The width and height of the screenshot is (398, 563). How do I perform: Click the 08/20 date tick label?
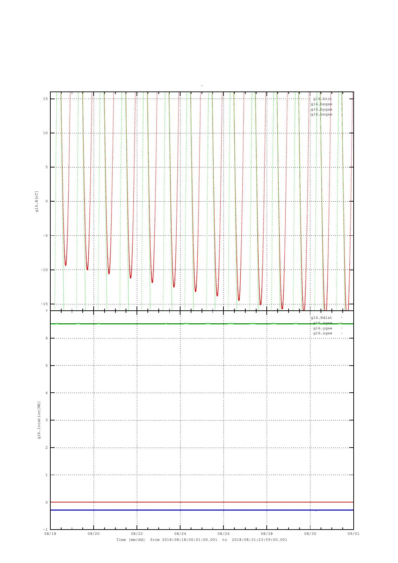click(x=94, y=534)
